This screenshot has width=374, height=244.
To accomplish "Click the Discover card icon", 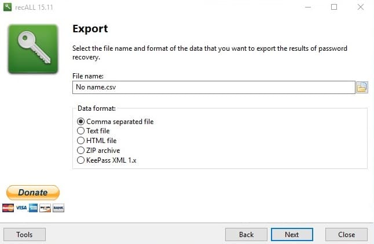I will coord(46,208).
